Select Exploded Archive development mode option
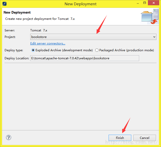The width and height of the screenshot is (161, 147). point(62,50)
